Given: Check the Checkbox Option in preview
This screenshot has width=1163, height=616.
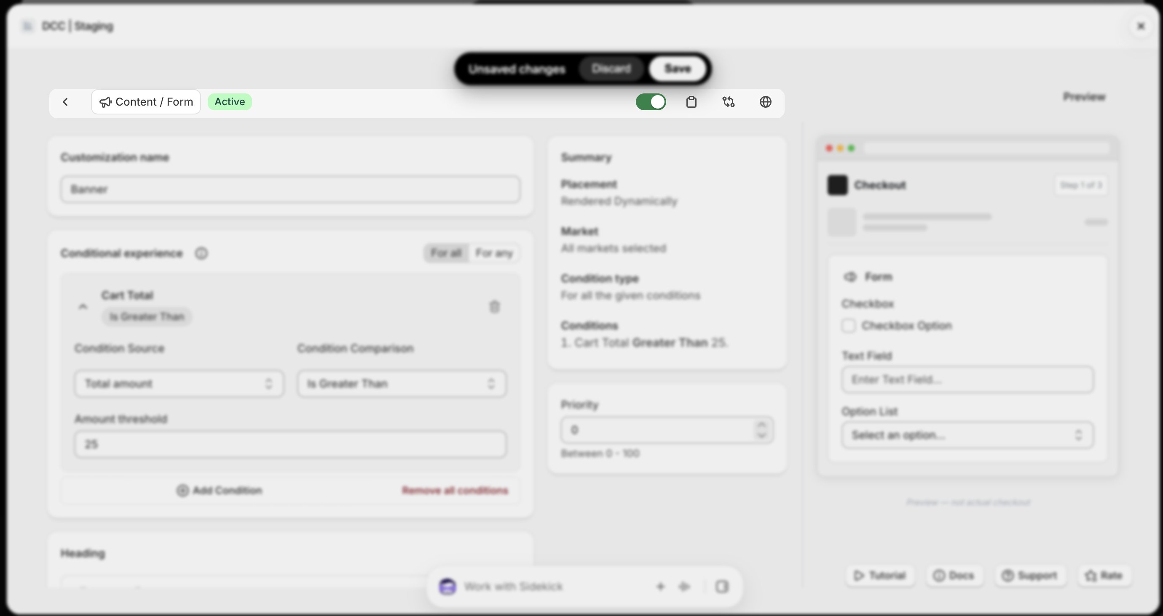Looking at the screenshot, I should point(848,326).
